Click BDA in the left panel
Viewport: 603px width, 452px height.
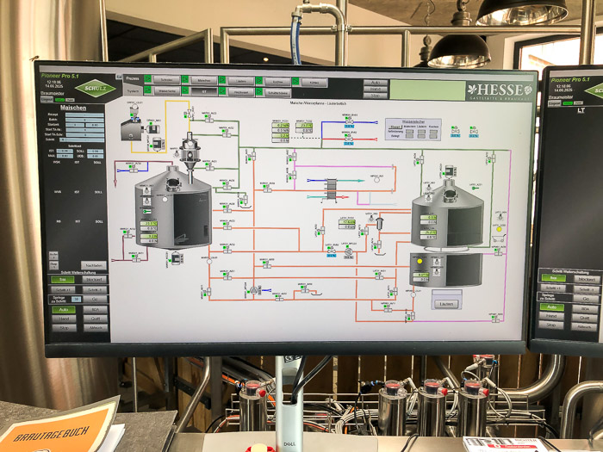[x=96, y=309]
